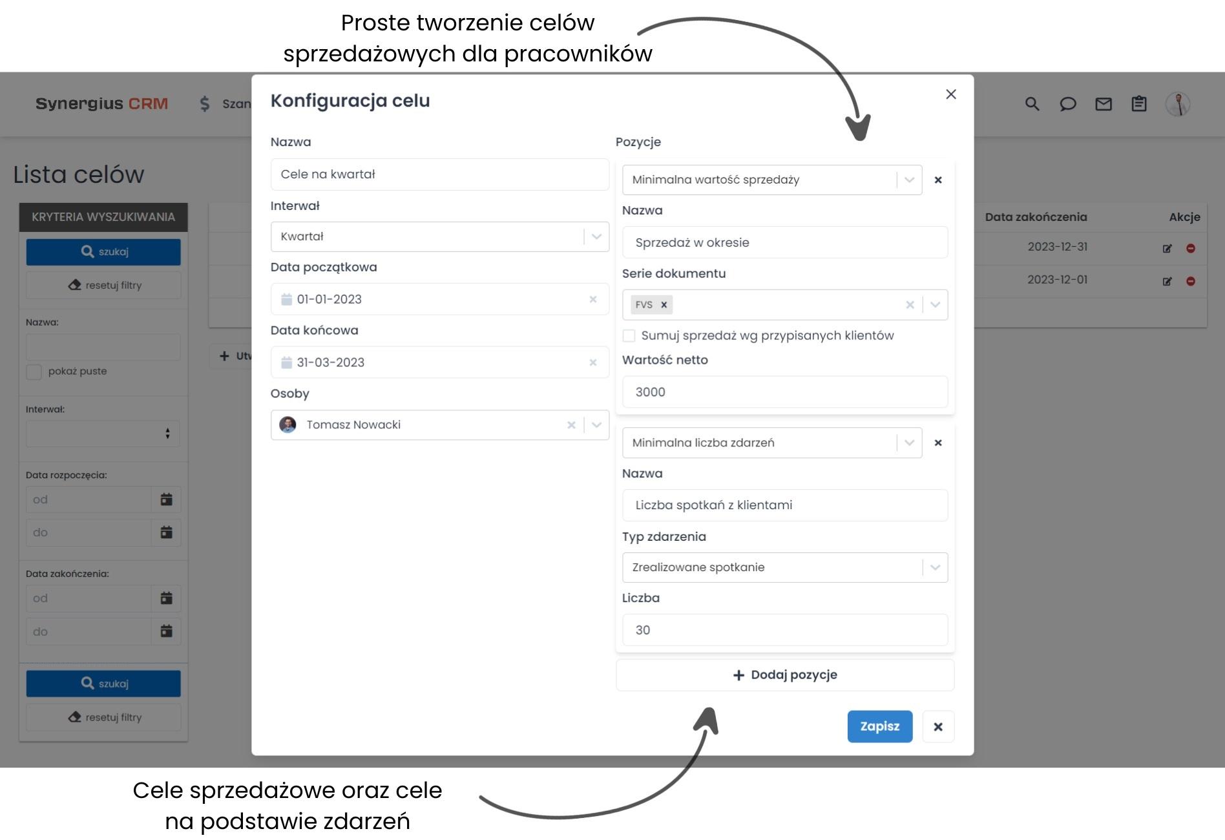Clear the start date 01-01-2023
Viewport: 1225px width, 840px height.
pyautogui.click(x=592, y=299)
